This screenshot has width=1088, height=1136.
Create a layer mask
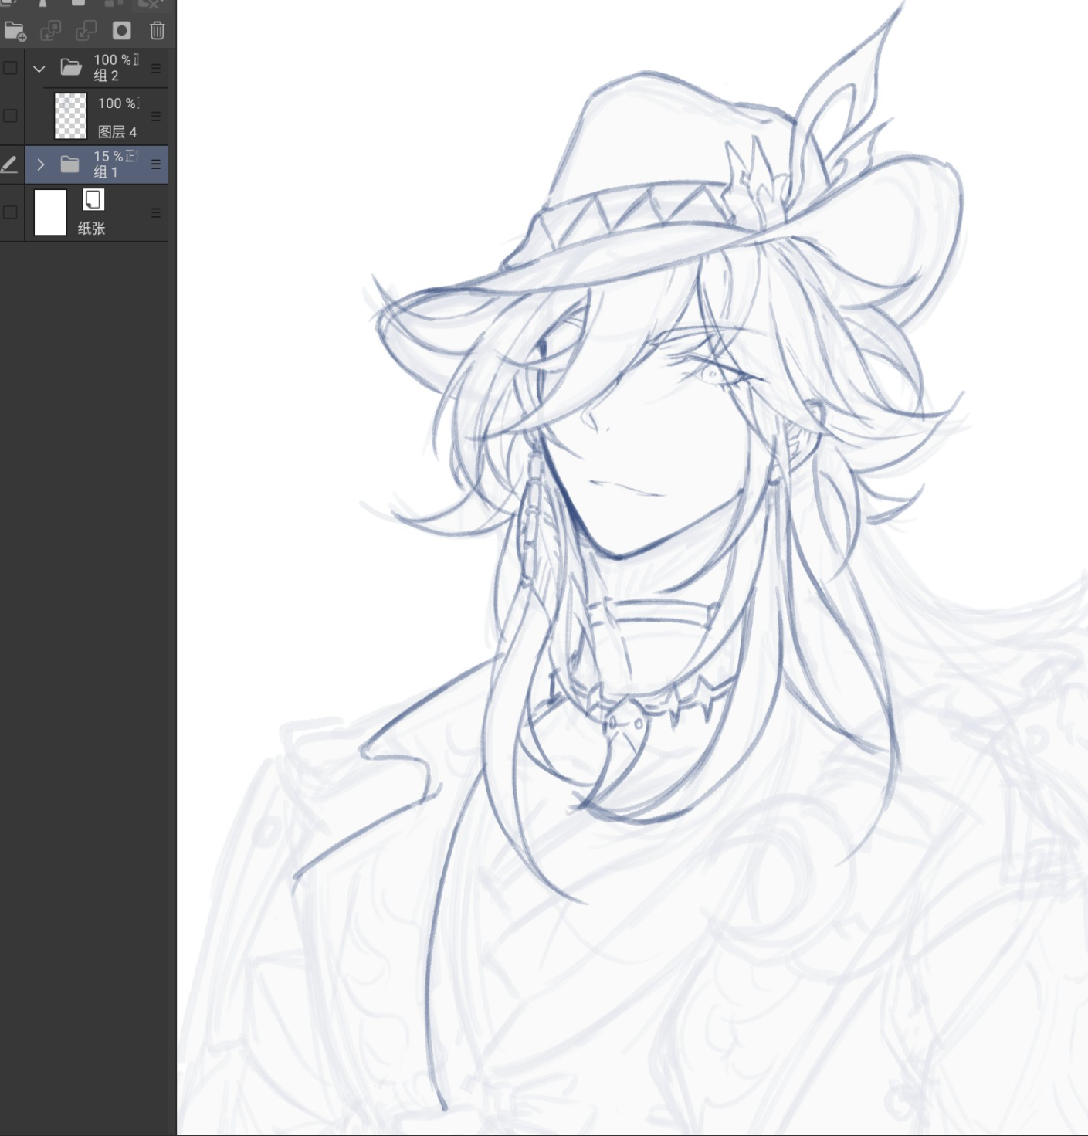pos(122,31)
